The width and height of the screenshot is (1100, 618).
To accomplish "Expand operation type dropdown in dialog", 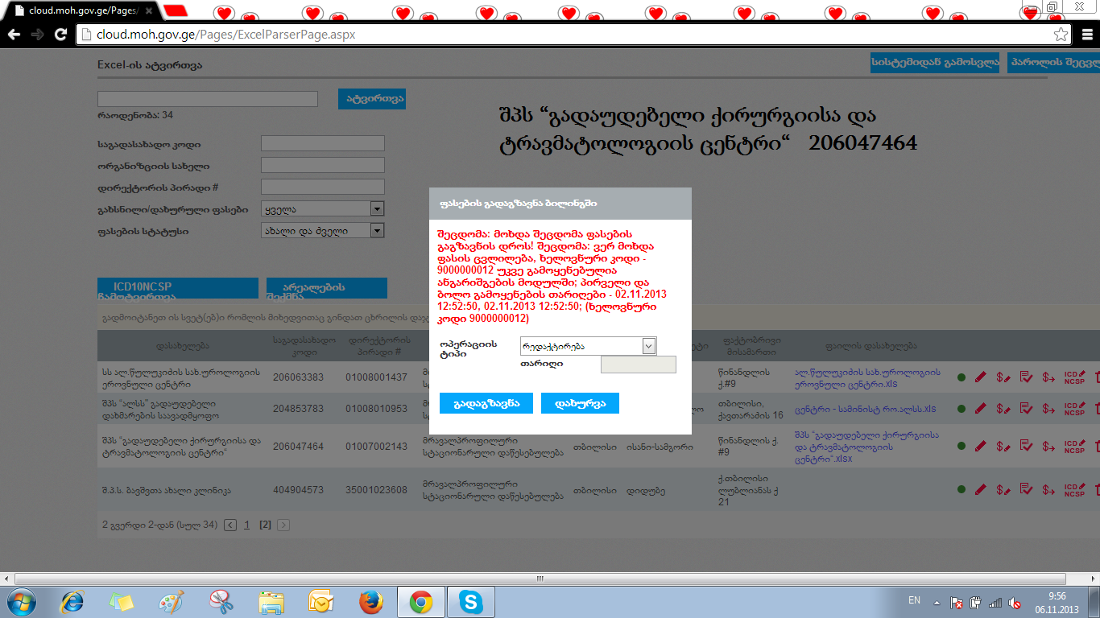I will point(649,346).
